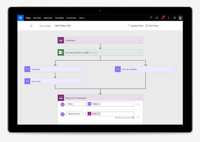Open the Respond to PowerApps ellipsis menu
The image size is (200, 142).
pyautogui.click(x=140, y=98)
